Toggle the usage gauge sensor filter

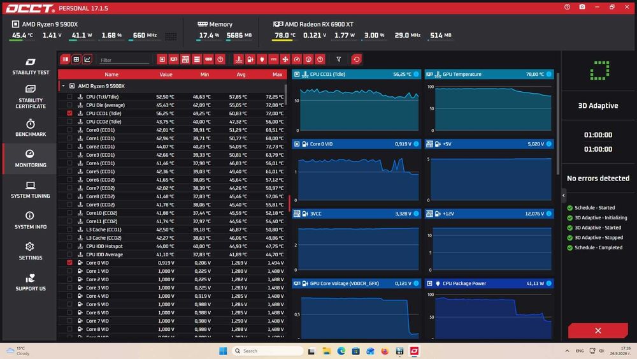click(309, 59)
